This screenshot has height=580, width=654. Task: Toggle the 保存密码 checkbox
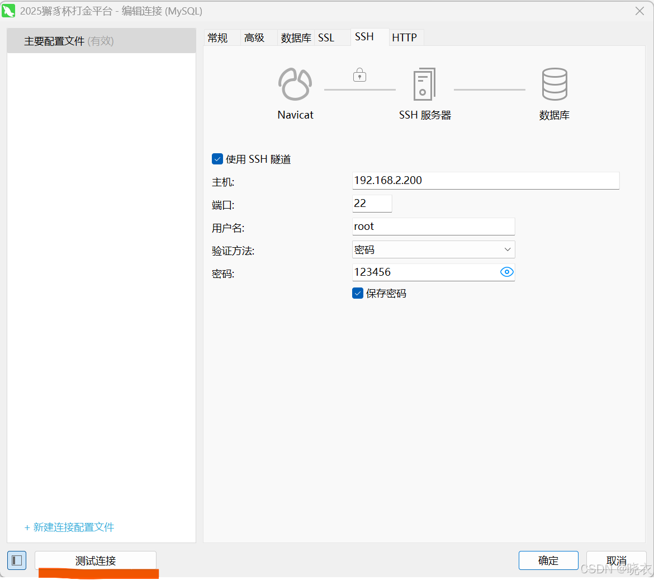[x=357, y=293]
